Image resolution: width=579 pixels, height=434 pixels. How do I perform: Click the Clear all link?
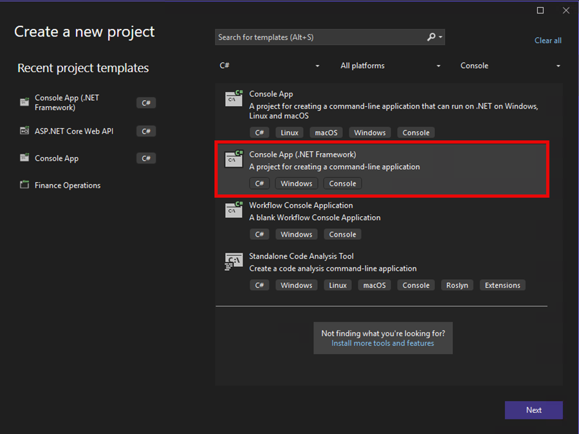pyautogui.click(x=547, y=40)
